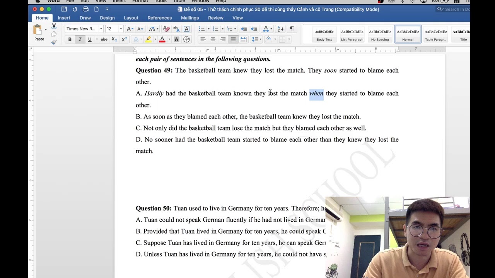Click the Phonetic Guide abc icon
The height and width of the screenshot is (278, 495).
coord(176,29)
